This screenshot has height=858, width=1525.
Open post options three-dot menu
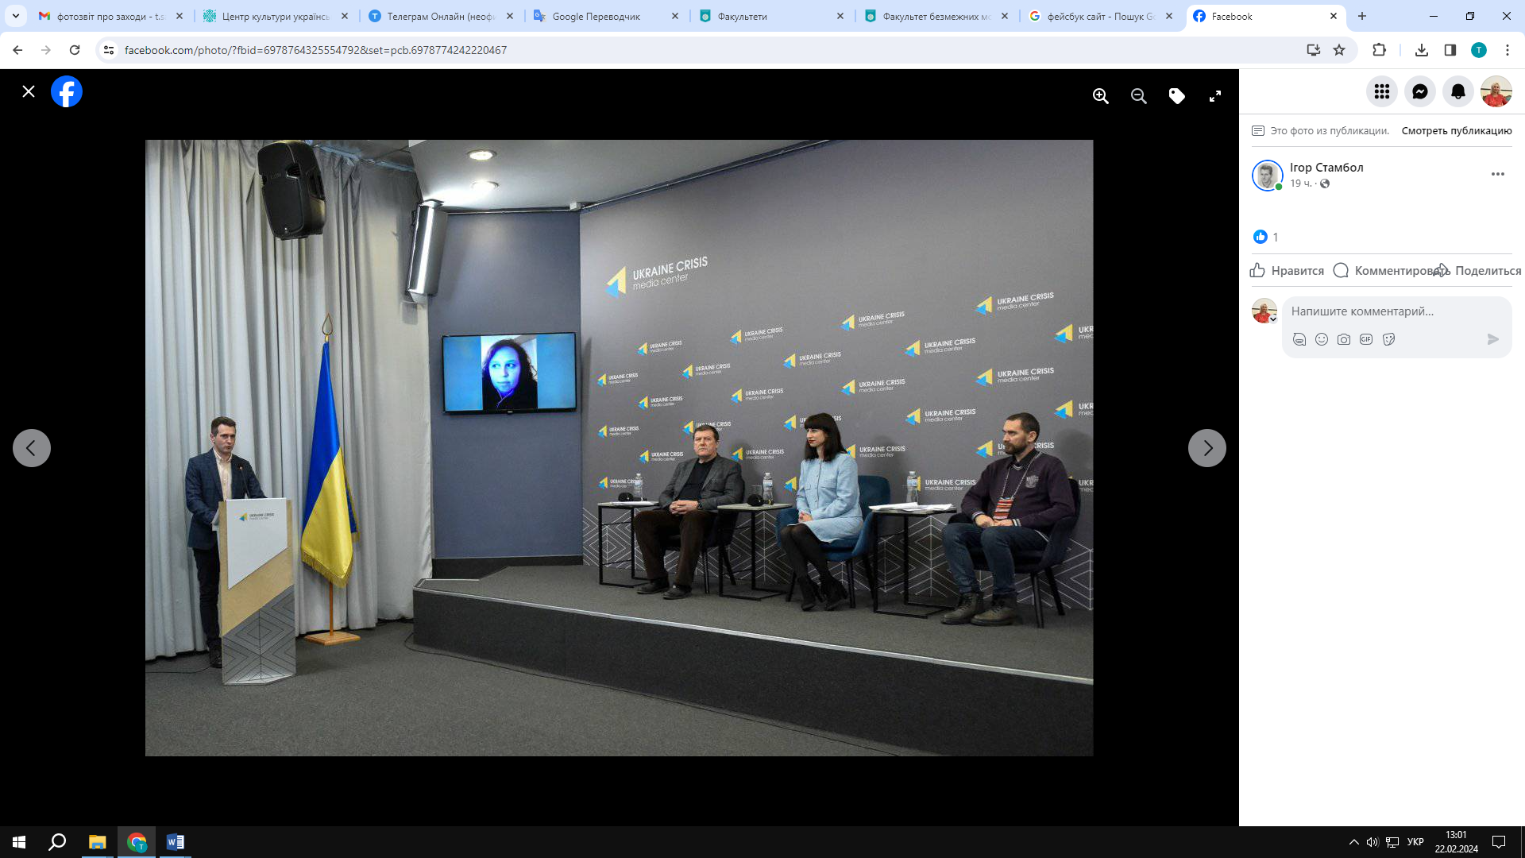[x=1497, y=174]
